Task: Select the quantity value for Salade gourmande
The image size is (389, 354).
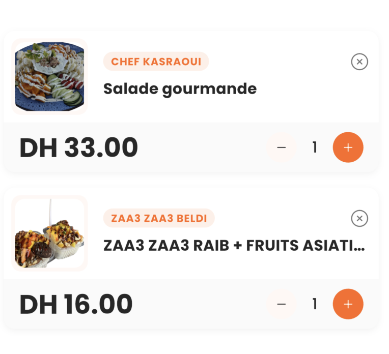Action: pyautogui.click(x=315, y=147)
